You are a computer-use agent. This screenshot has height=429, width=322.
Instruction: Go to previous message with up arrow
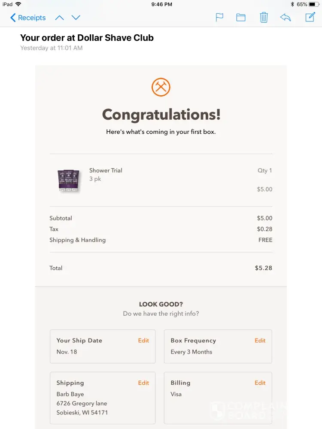click(60, 18)
